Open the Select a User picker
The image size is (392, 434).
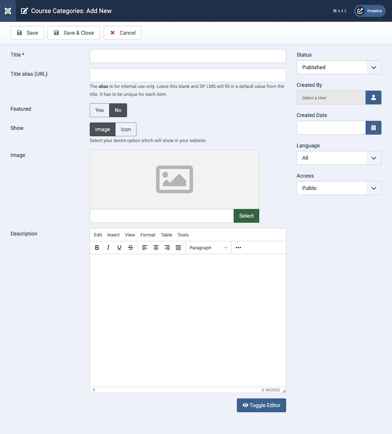click(373, 98)
